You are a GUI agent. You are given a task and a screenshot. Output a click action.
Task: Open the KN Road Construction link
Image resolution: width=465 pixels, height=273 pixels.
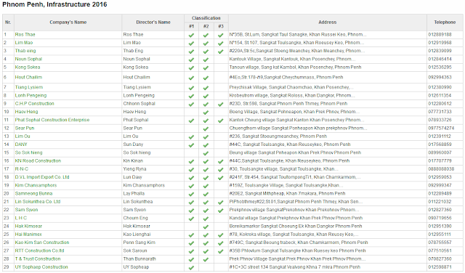[39, 160]
